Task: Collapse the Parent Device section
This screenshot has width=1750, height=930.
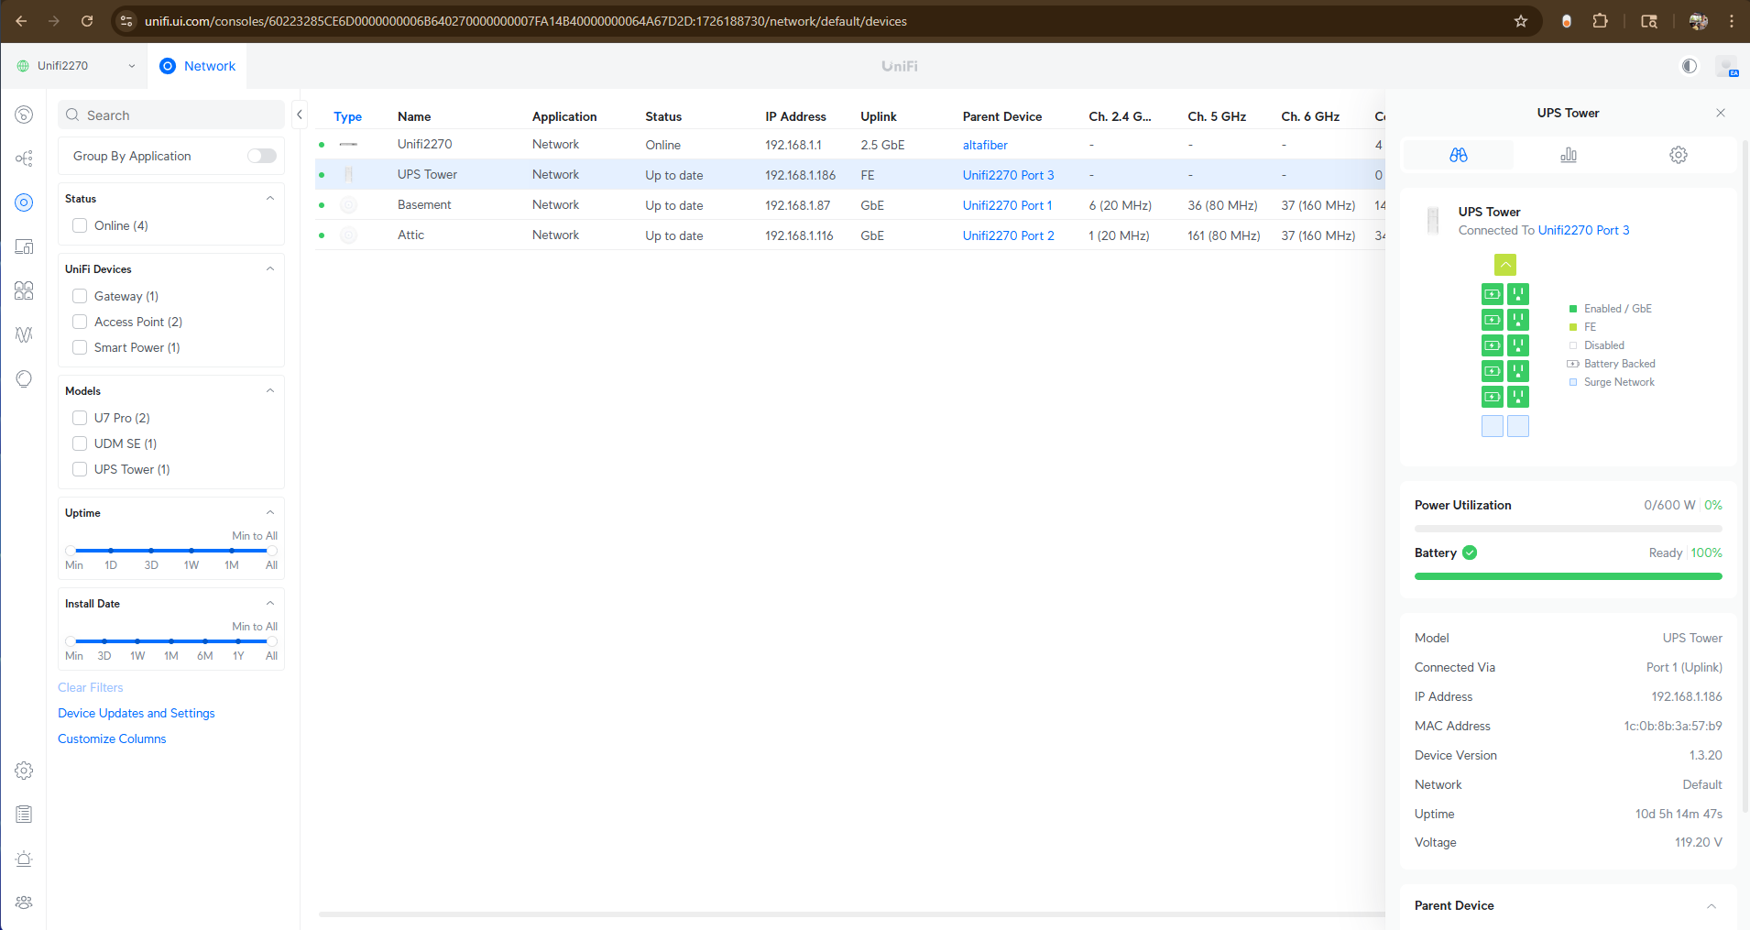Action: tap(1711, 905)
